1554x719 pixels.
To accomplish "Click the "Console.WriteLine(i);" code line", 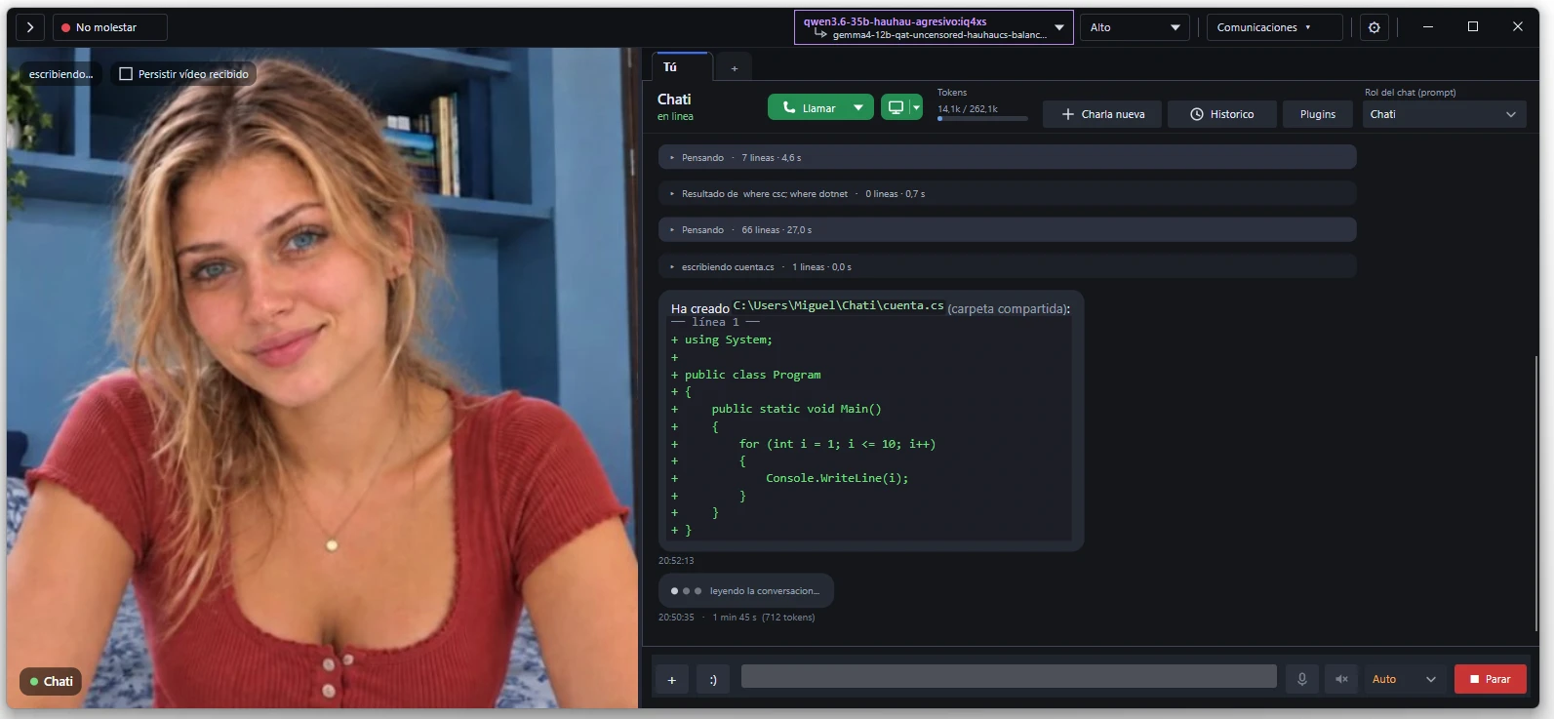I will click(837, 478).
